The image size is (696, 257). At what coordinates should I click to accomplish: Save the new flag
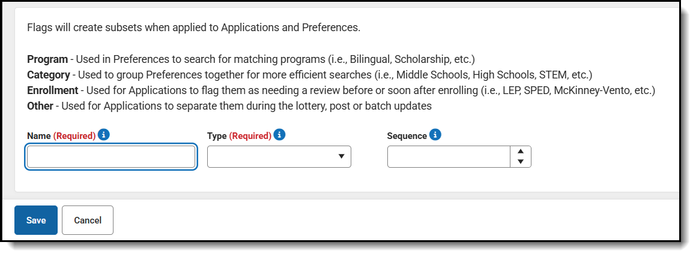click(36, 220)
